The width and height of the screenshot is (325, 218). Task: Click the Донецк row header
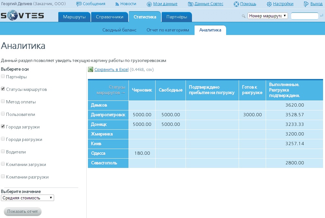pos(108,124)
